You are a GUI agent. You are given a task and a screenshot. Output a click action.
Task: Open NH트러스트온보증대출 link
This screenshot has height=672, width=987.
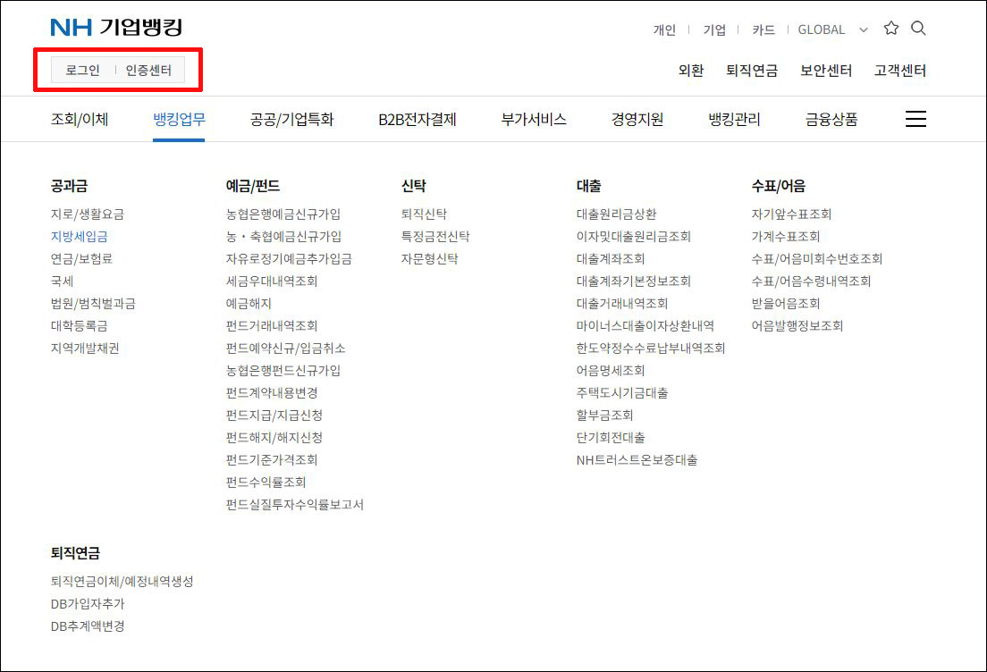pos(637,460)
